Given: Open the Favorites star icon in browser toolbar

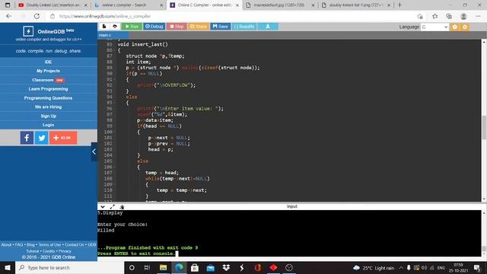Looking at the screenshot, I should 434,16.
